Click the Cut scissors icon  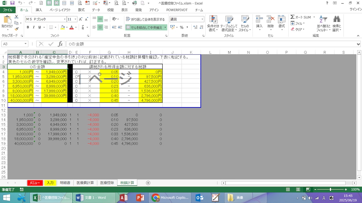[16, 17]
